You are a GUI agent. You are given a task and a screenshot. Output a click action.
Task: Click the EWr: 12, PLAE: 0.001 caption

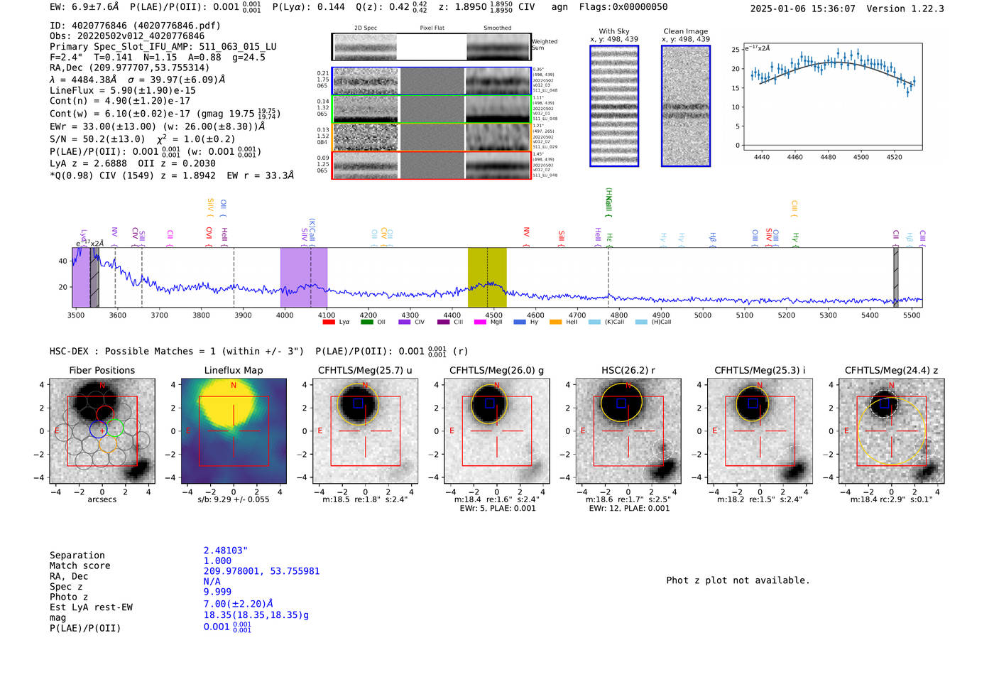[x=629, y=508]
